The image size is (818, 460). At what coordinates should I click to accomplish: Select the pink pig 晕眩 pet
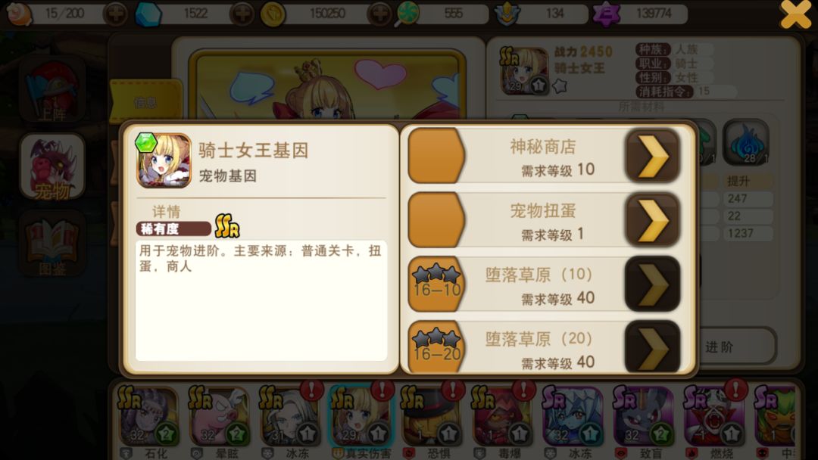[x=218, y=416]
